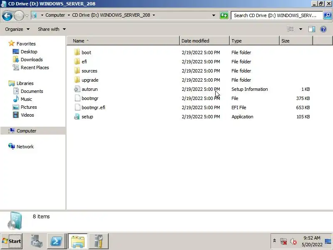Viewport: 333px width, 250px height.
Task: Click the Start button
Action: [x=11, y=241]
